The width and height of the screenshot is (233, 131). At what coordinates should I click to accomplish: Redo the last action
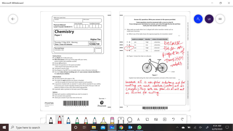tap(182, 119)
